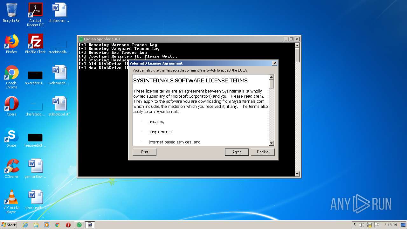Launch Google Chrome desktop shortcut
The image size is (407, 229).
click(11, 77)
